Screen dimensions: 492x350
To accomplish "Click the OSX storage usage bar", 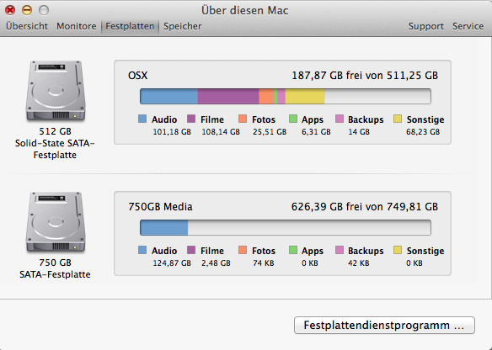I will [x=286, y=96].
